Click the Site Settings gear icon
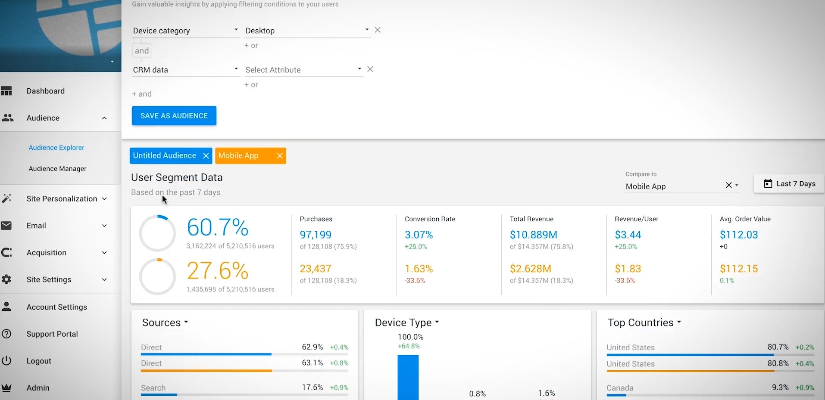This screenshot has height=400, width=825. (6, 279)
